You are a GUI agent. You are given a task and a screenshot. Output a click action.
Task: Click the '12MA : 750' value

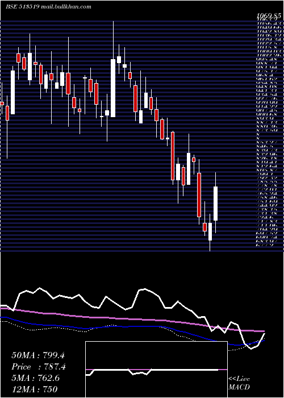click(35, 389)
